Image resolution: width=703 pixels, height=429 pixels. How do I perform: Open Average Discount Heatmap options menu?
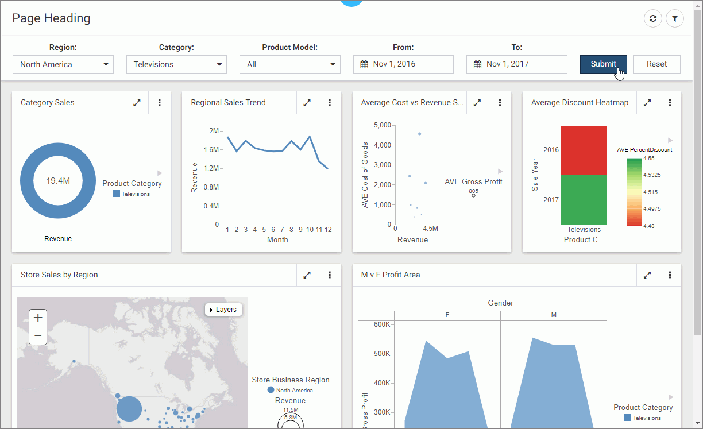click(670, 103)
